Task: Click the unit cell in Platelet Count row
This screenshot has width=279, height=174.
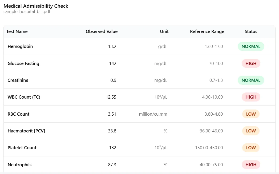Action: point(161,148)
